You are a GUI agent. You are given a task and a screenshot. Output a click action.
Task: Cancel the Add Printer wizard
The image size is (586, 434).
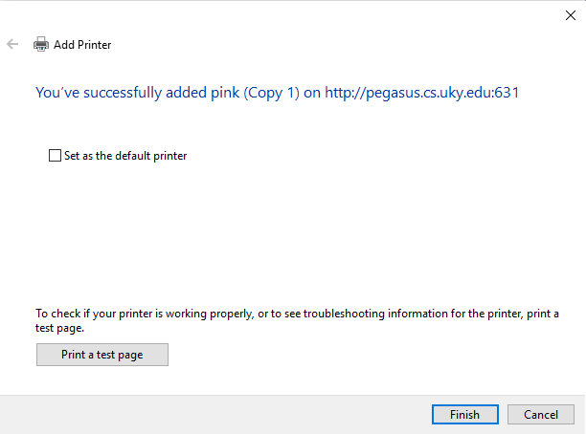pos(541,414)
